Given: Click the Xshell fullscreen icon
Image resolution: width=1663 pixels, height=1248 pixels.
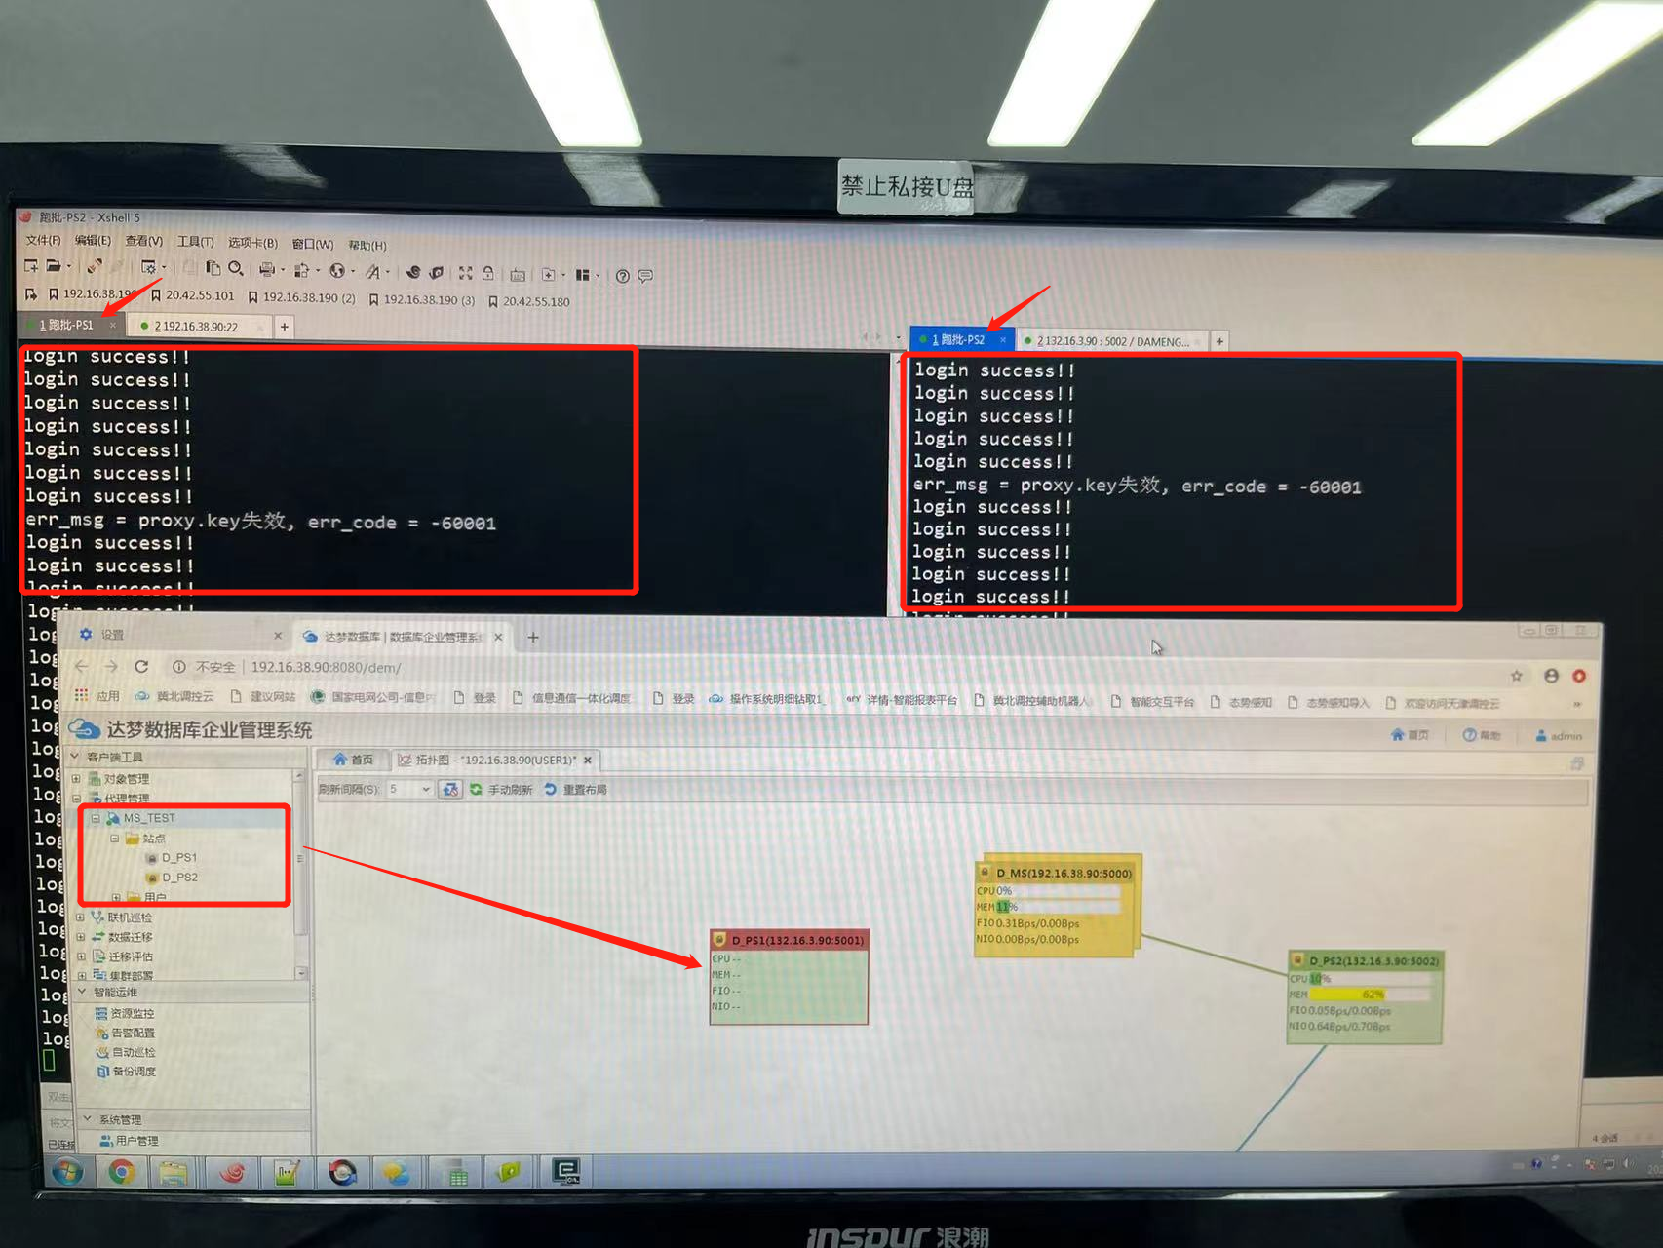Looking at the screenshot, I should tap(465, 273).
